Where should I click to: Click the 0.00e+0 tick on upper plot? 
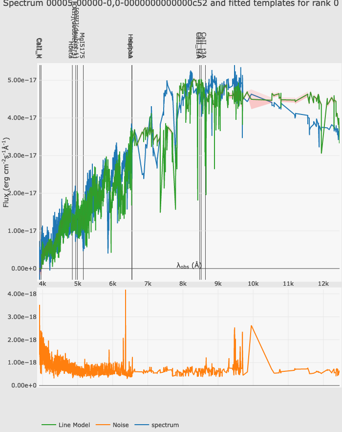pos(21,269)
